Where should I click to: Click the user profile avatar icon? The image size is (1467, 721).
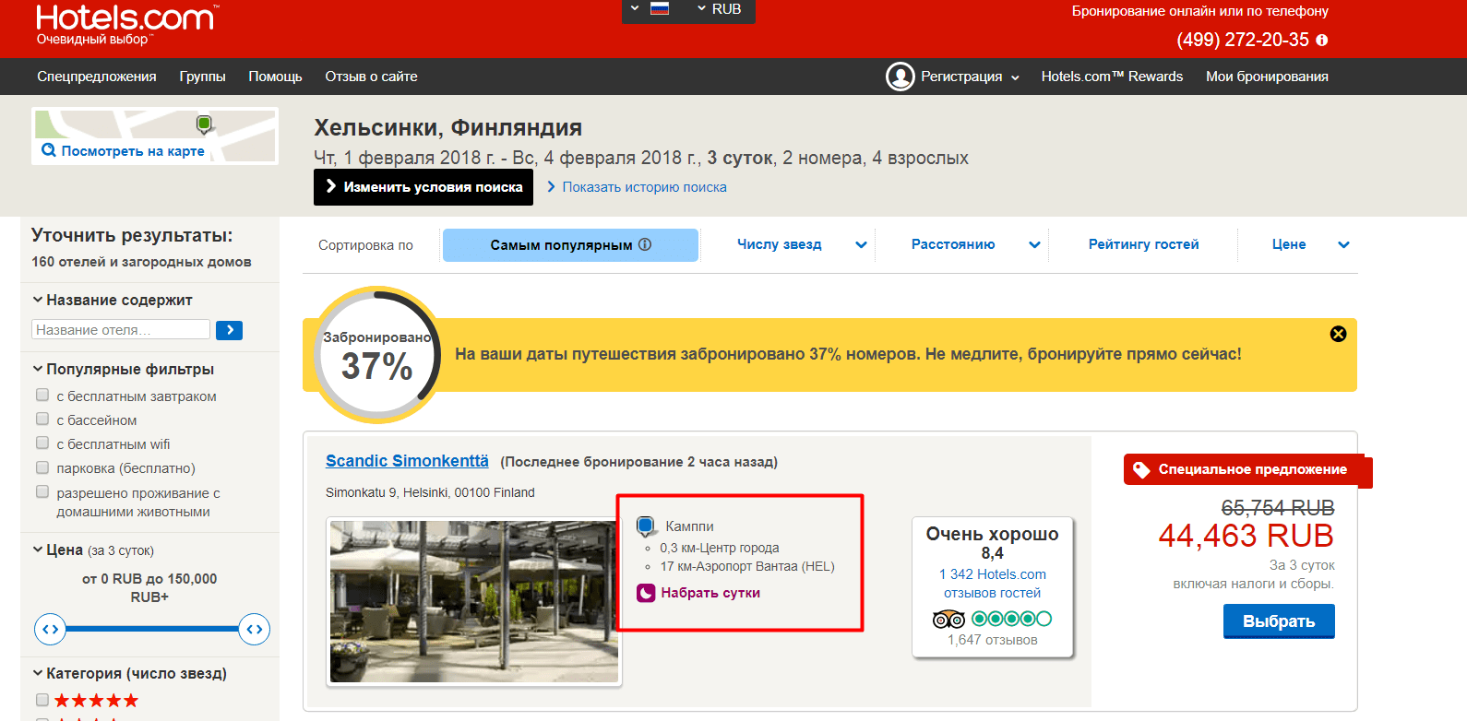900,77
